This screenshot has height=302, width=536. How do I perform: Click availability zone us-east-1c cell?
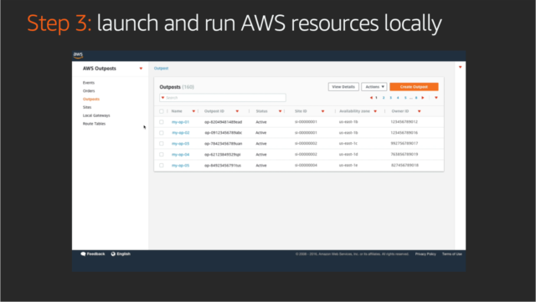[348, 144]
